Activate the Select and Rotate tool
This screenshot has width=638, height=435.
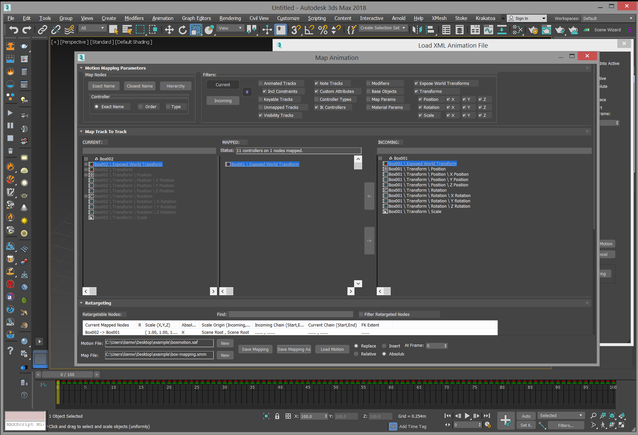point(183,30)
